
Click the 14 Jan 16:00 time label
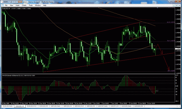click(151, 103)
